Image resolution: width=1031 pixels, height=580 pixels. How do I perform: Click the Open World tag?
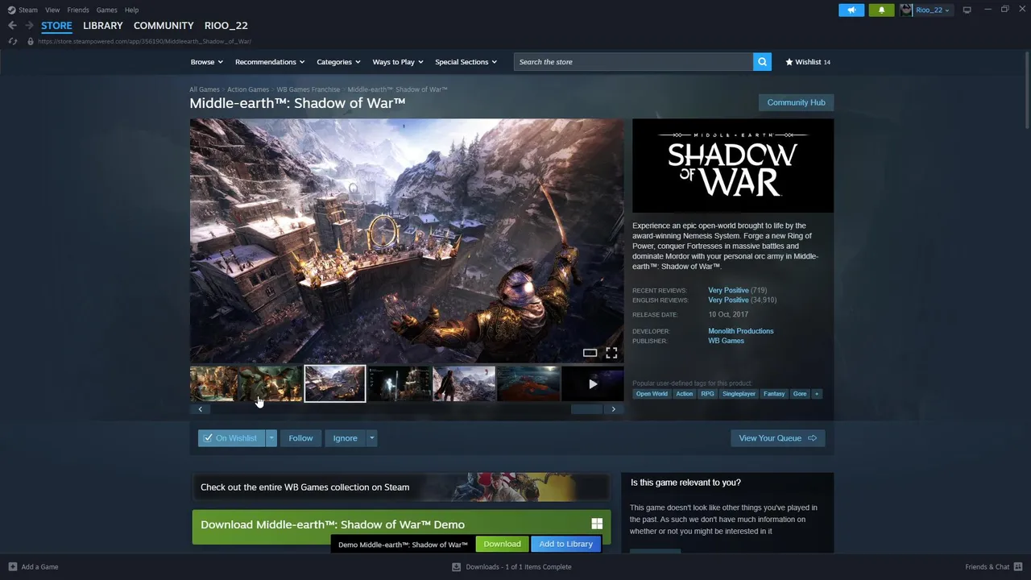point(652,394)
